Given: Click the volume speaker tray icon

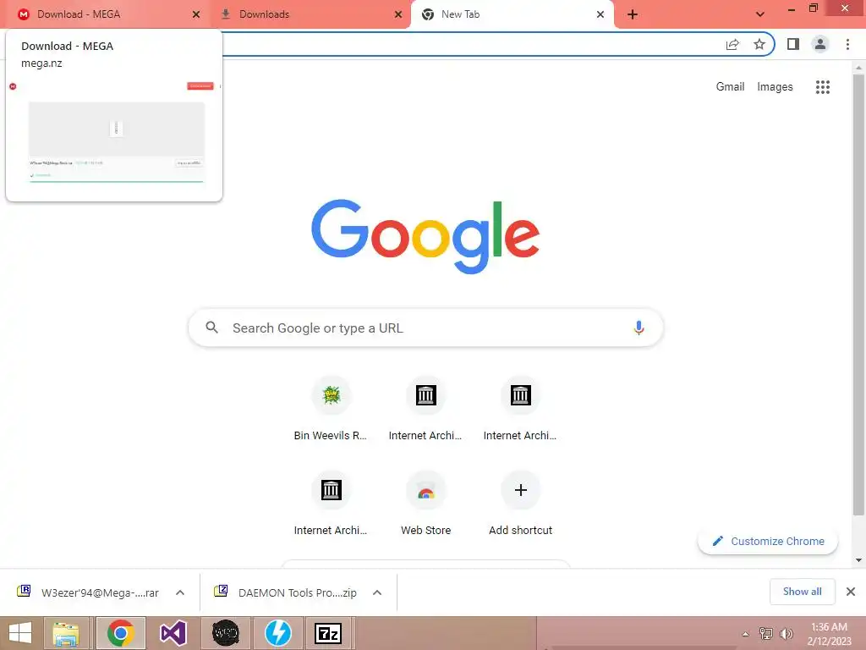Looking at the screenshot, I should click(786, 634).
